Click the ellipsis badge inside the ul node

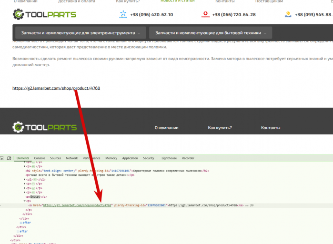pos(35,180)
